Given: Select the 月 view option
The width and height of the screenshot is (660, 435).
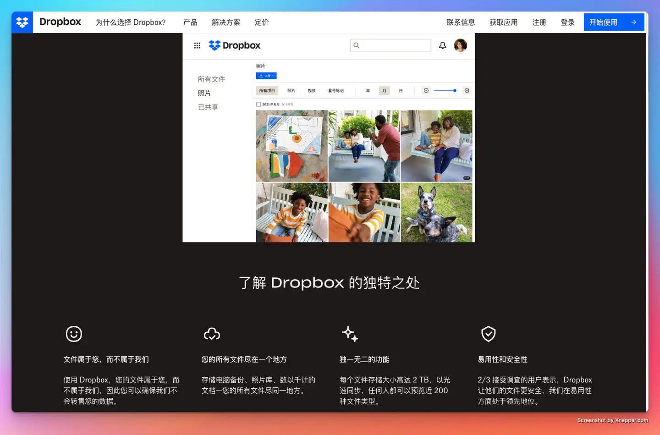Looking at the screenshot, I should (x=384, y=91).
